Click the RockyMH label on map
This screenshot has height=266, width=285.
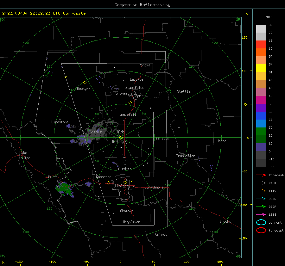pyautogui.click(x=84, y=89)
